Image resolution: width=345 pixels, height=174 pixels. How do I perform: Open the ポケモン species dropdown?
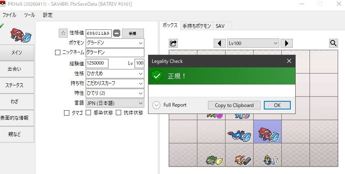click(x=115, y=43)
